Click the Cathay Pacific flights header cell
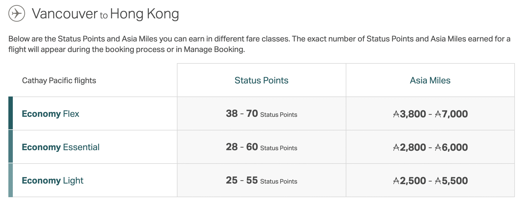 (x=59, y=81)
